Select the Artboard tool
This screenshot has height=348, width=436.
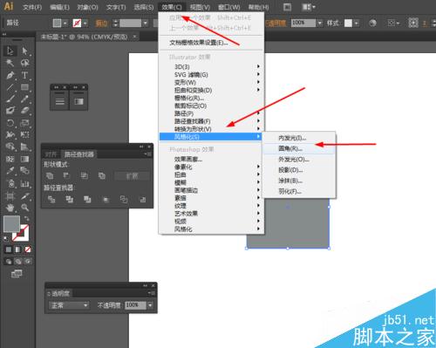10,196
